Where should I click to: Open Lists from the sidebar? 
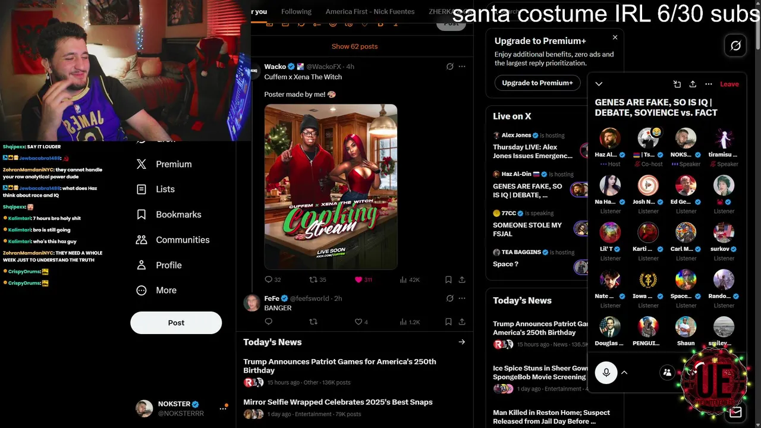tap(156, 189)
